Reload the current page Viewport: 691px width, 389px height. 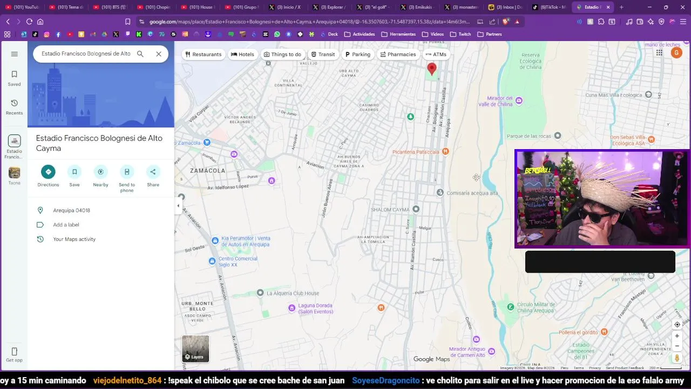[x=29, y=22]
